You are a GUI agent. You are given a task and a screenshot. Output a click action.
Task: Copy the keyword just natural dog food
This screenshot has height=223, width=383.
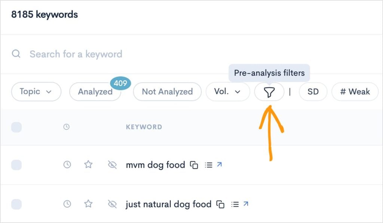(221, 204)
